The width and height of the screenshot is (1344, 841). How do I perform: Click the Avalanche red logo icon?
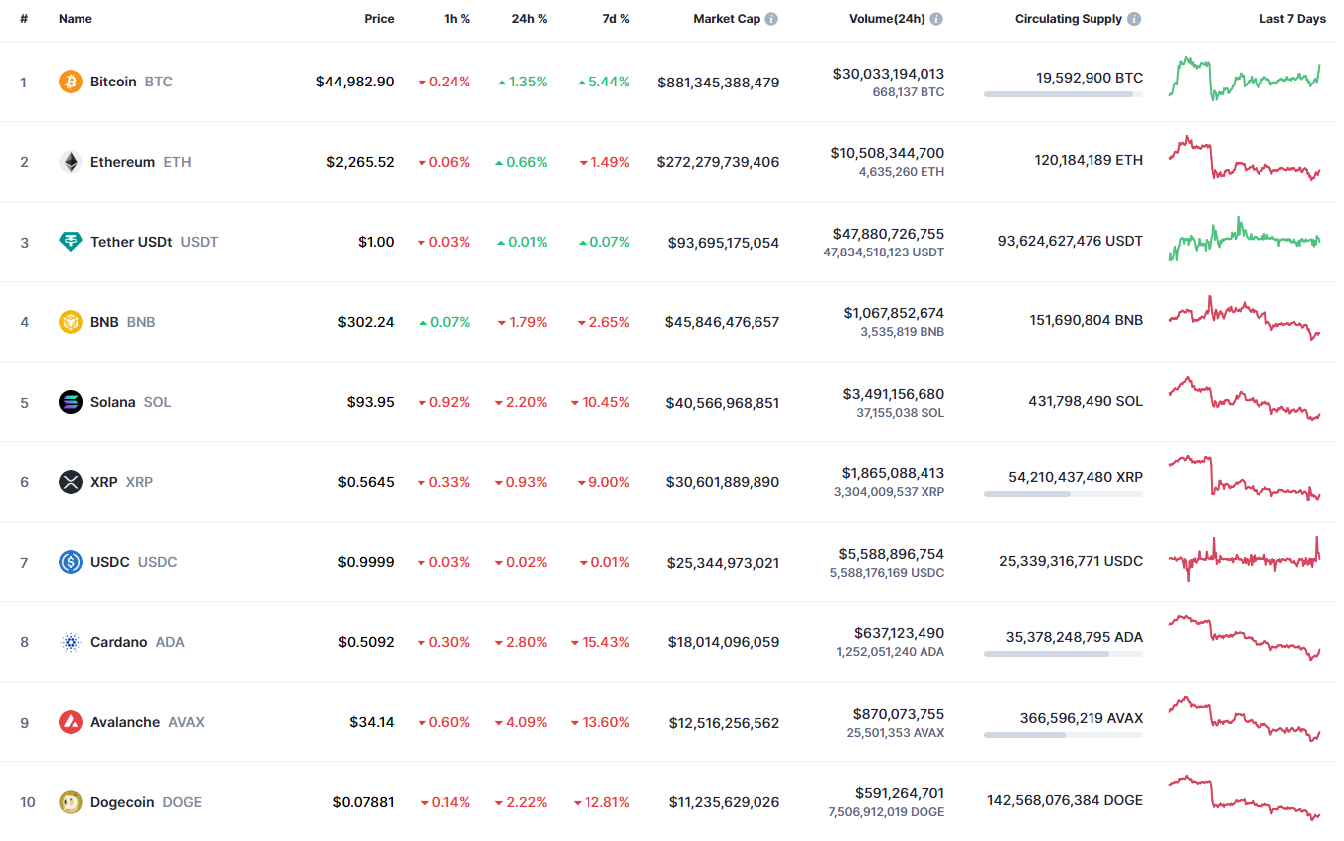(70, 722)
